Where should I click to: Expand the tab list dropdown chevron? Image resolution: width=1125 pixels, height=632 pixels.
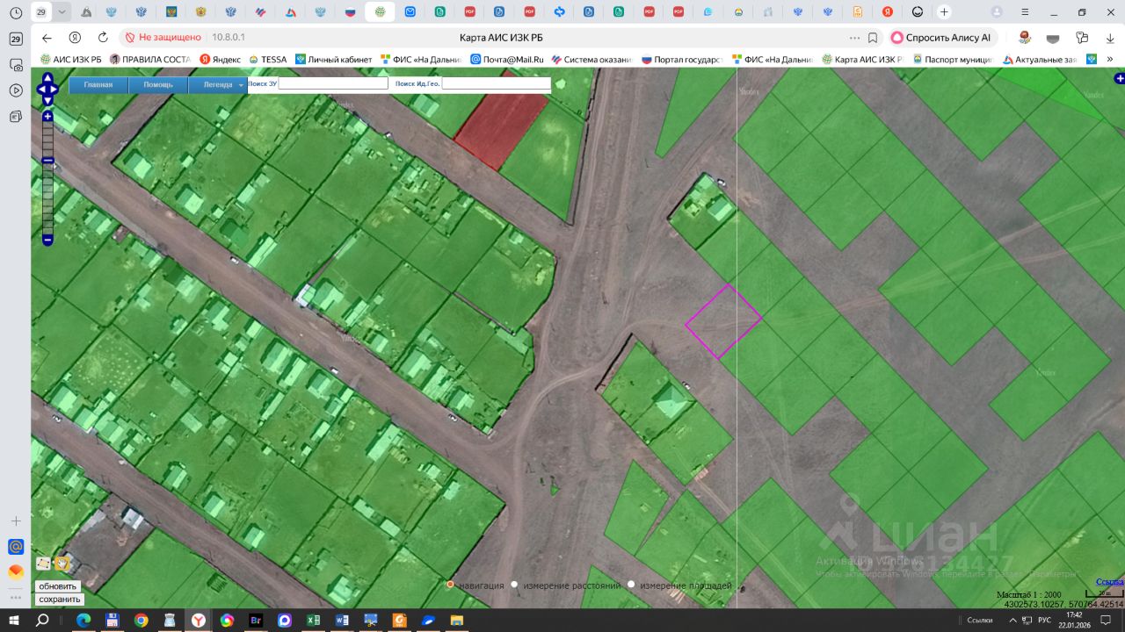[62, 12]
